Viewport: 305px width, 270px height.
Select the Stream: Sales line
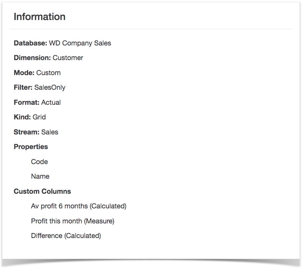[x=36, y=132]
